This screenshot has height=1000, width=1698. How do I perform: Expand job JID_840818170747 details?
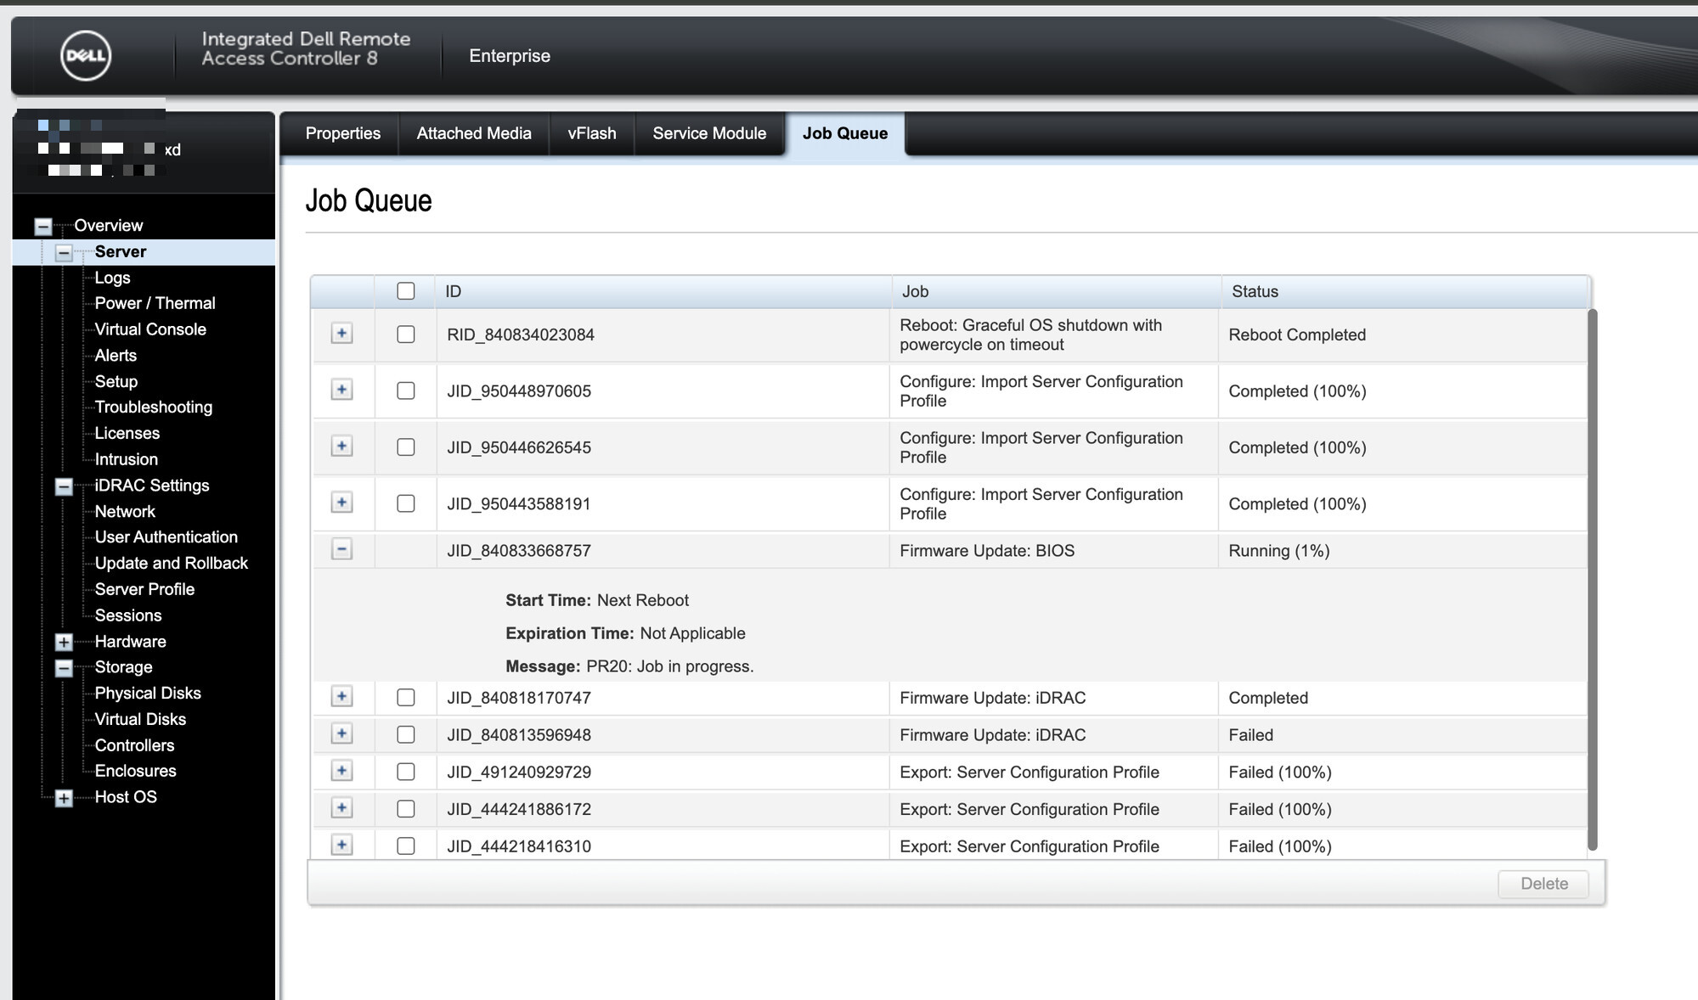341,697
